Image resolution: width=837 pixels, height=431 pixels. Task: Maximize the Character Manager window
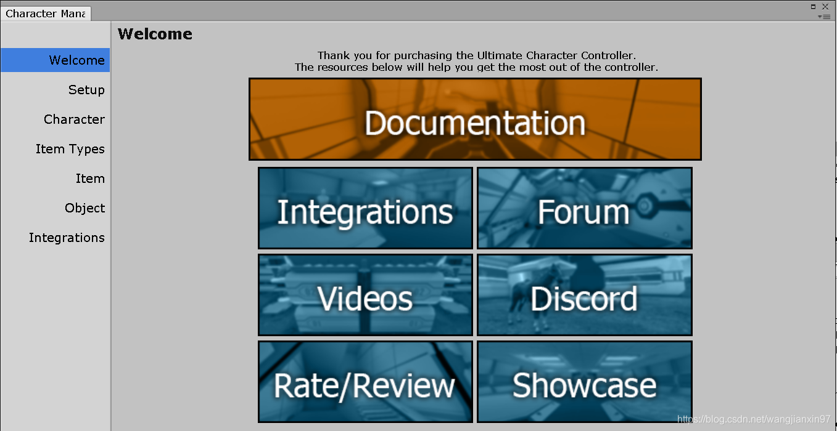(x=814, y=7)
